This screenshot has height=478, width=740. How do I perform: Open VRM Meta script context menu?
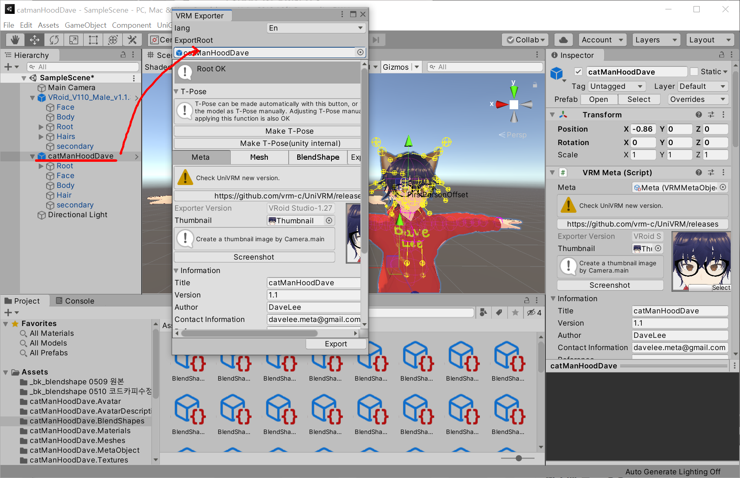coord(723,172)
